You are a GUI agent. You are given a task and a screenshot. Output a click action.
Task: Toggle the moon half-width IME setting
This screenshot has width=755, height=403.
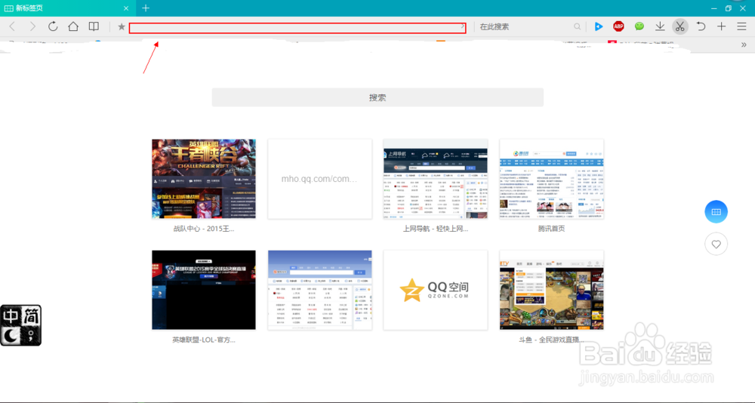[x=11, y=336]
